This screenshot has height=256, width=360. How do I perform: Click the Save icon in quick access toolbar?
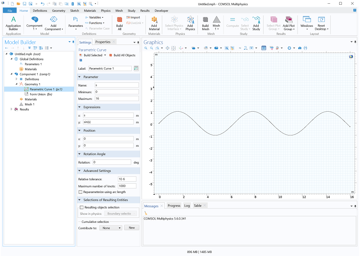point(24,4)
